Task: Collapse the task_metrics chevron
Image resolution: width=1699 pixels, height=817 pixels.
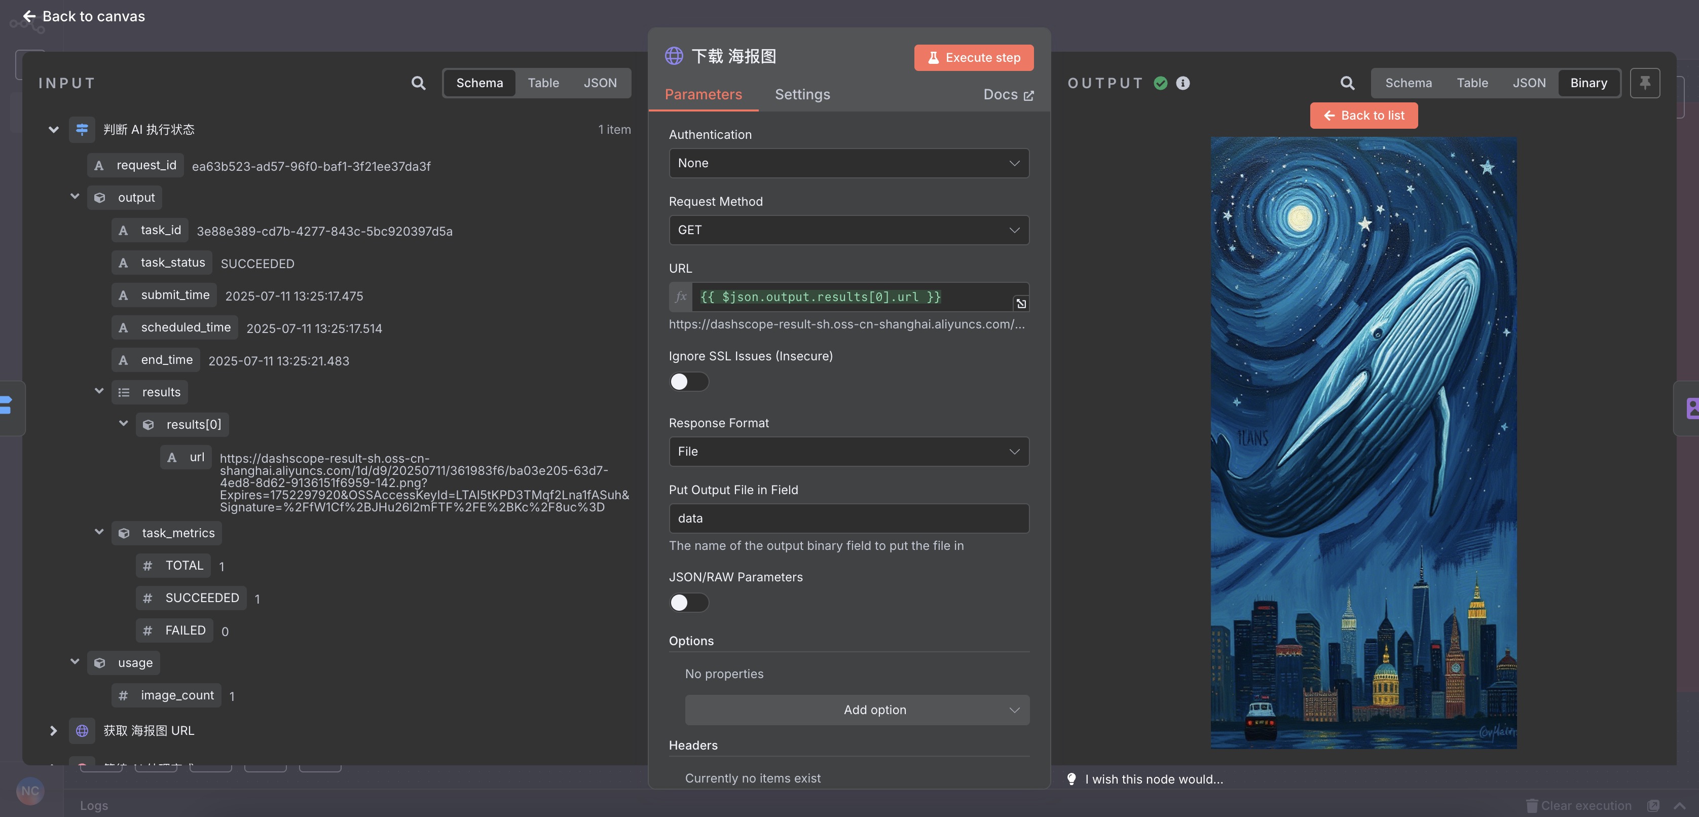Action: 99,532
